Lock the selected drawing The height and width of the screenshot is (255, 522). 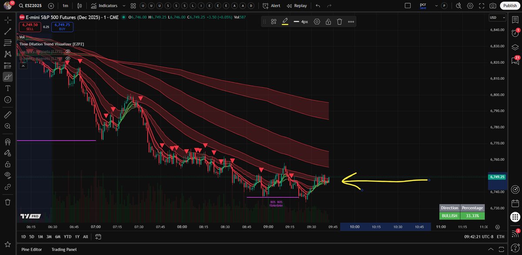[328, 21]
